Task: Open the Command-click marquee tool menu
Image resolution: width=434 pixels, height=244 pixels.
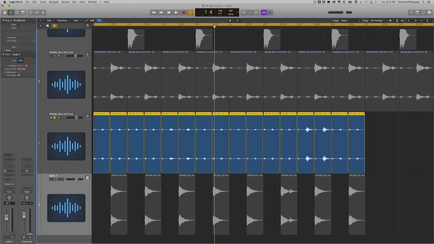Action: (239, 20)
